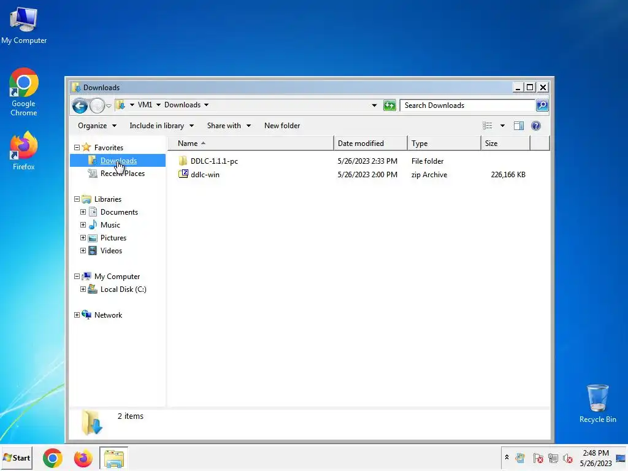Select the DDLC-1.1.1-pc folder icon

pyautogui.click(x=183, y=161)
